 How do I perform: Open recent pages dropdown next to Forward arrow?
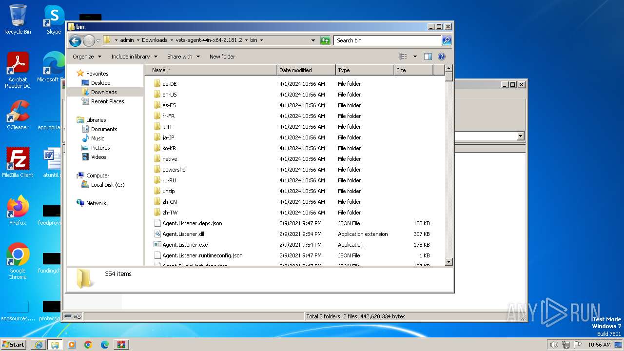click(98, 40)
